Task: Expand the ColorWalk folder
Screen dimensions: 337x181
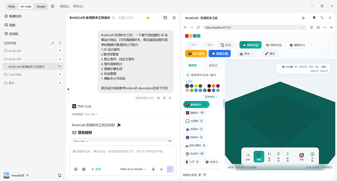Action: click(13, 74)
